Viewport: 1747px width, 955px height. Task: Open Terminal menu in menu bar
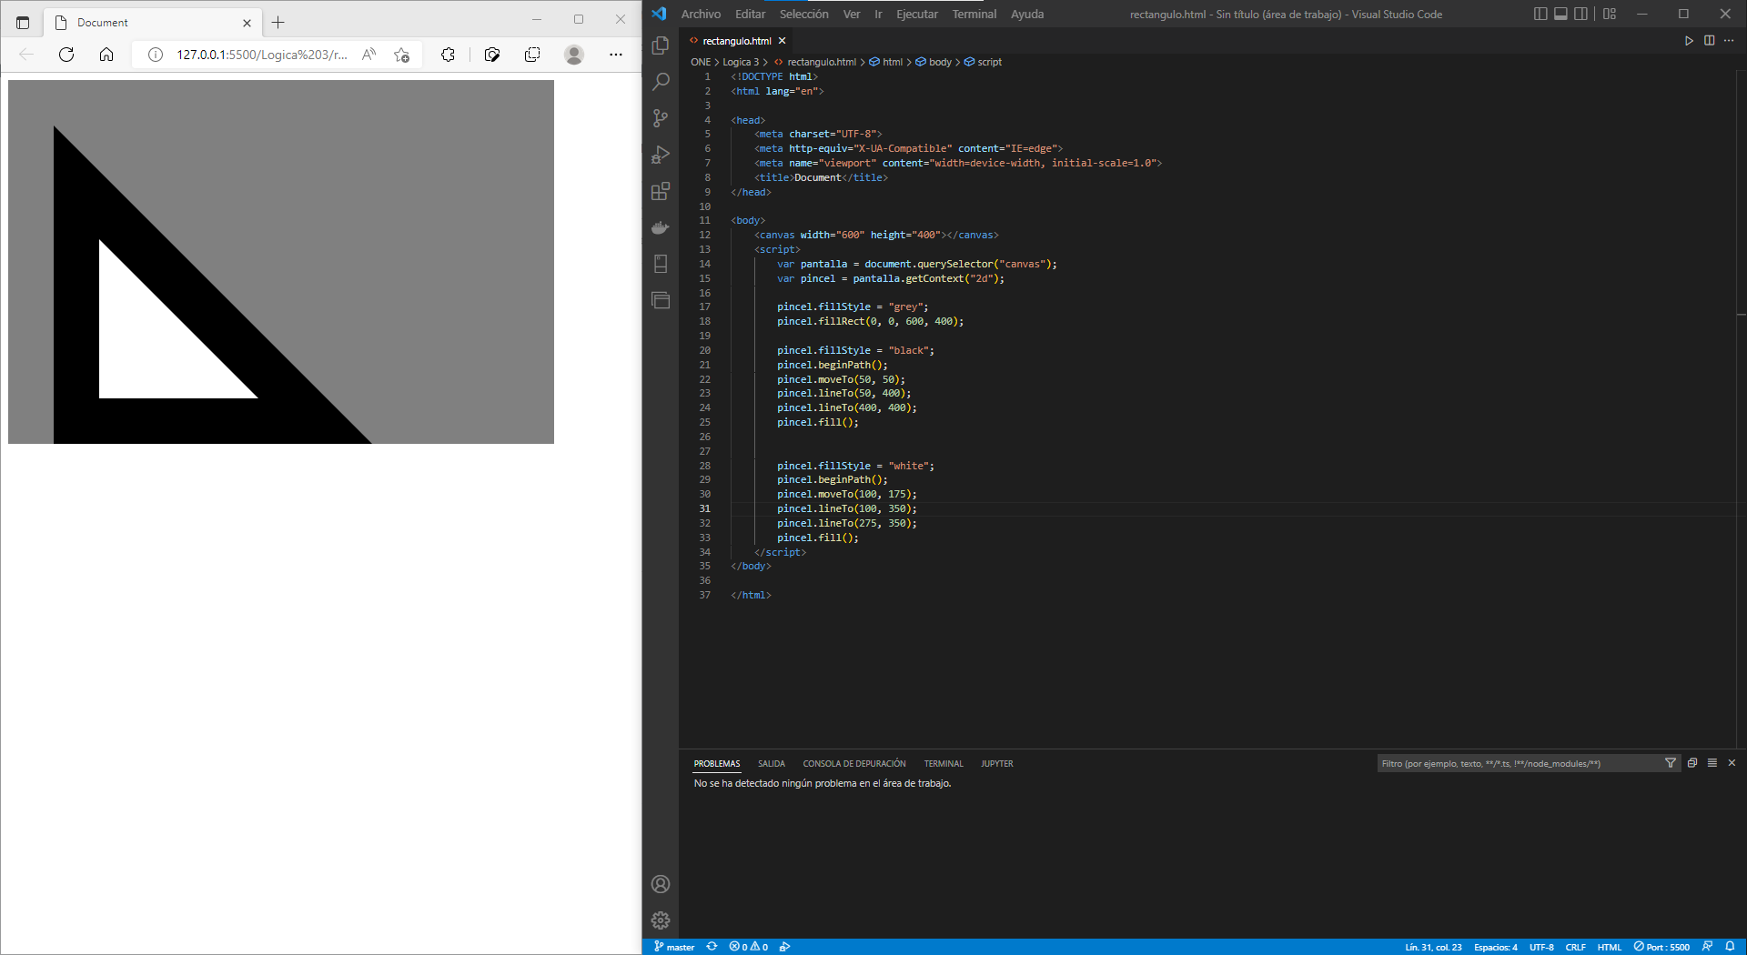[x=974, y=14]
